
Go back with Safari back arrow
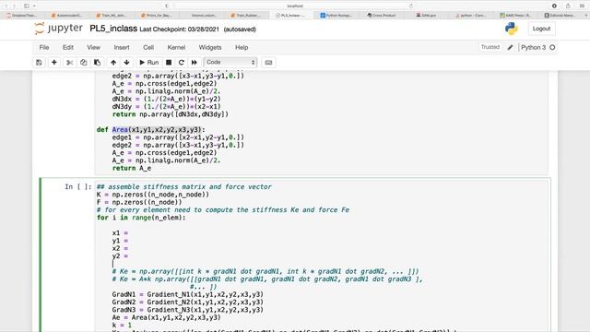tap(6, 6)
